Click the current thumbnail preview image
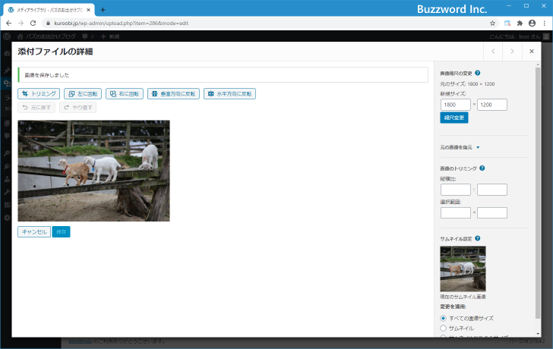The image size is (553, 349). coord(463,269)
